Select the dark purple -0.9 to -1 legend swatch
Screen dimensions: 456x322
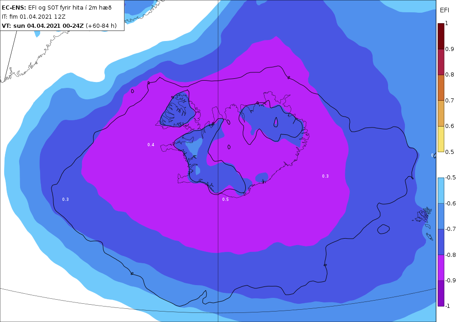441,293
